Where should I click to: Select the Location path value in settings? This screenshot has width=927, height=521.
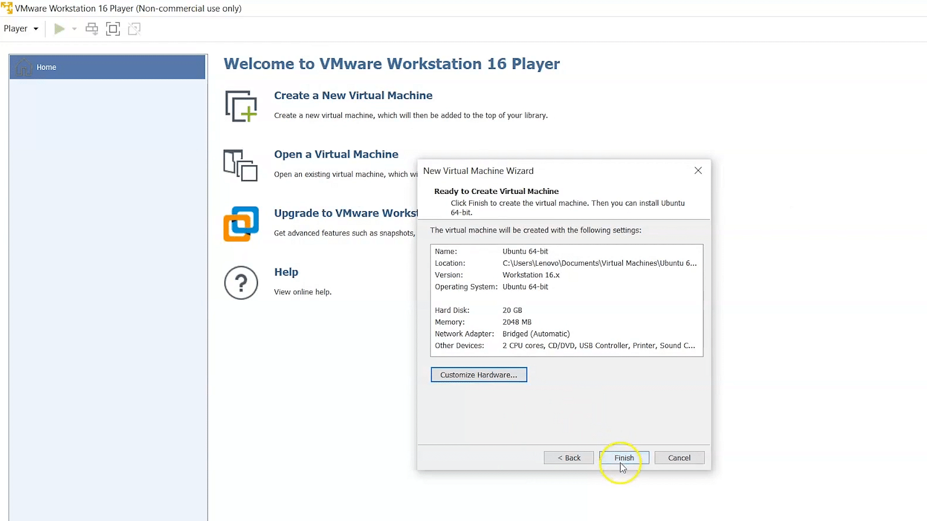(x=600, y=263)
